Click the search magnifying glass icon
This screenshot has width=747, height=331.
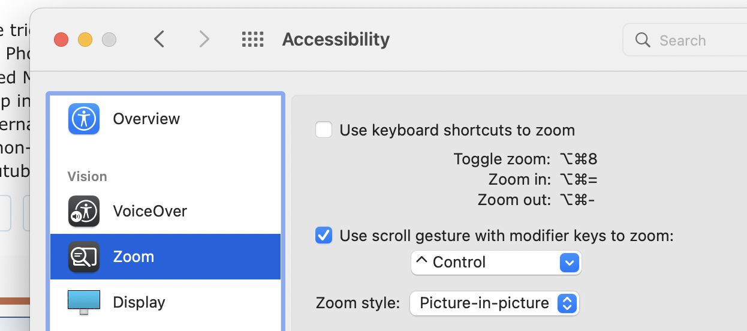pyautogui.click(x=643, y=40)
